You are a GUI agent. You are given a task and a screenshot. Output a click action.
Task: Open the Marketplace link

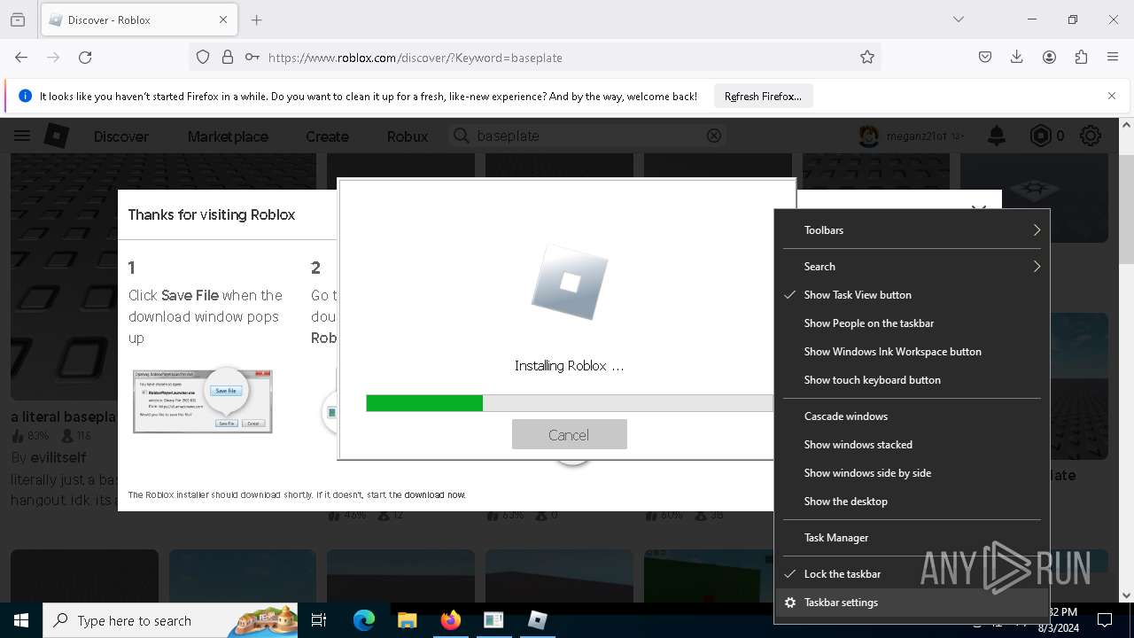[x=228, y=136]
